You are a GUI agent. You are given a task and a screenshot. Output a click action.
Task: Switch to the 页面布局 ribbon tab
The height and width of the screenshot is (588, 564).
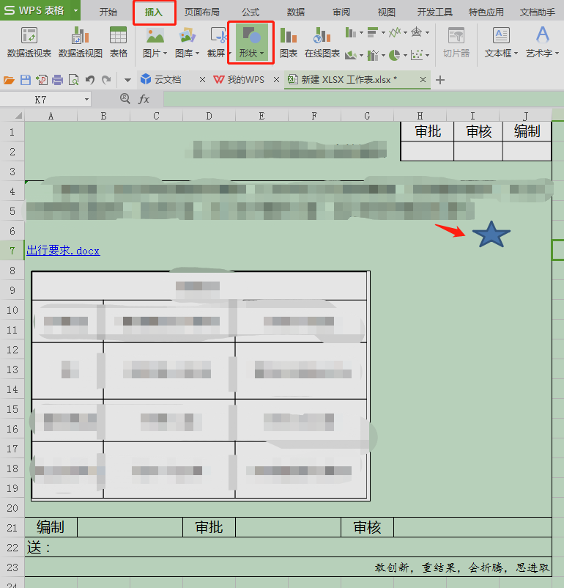coord(201,12)
